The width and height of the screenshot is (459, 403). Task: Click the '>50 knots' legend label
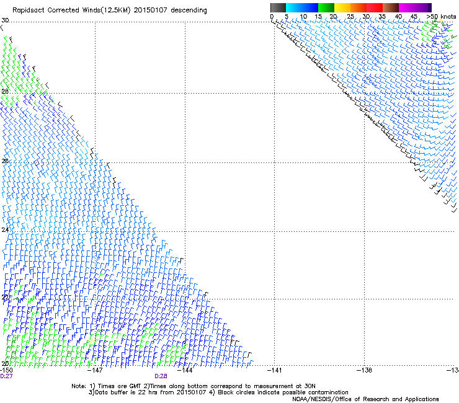[441, 17]
